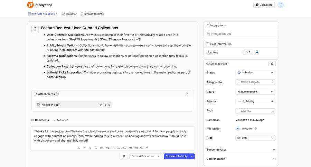This screenshot has width=311, height=167.
Task: Click the Nicelydone brand name
Action: coord(44,5)
